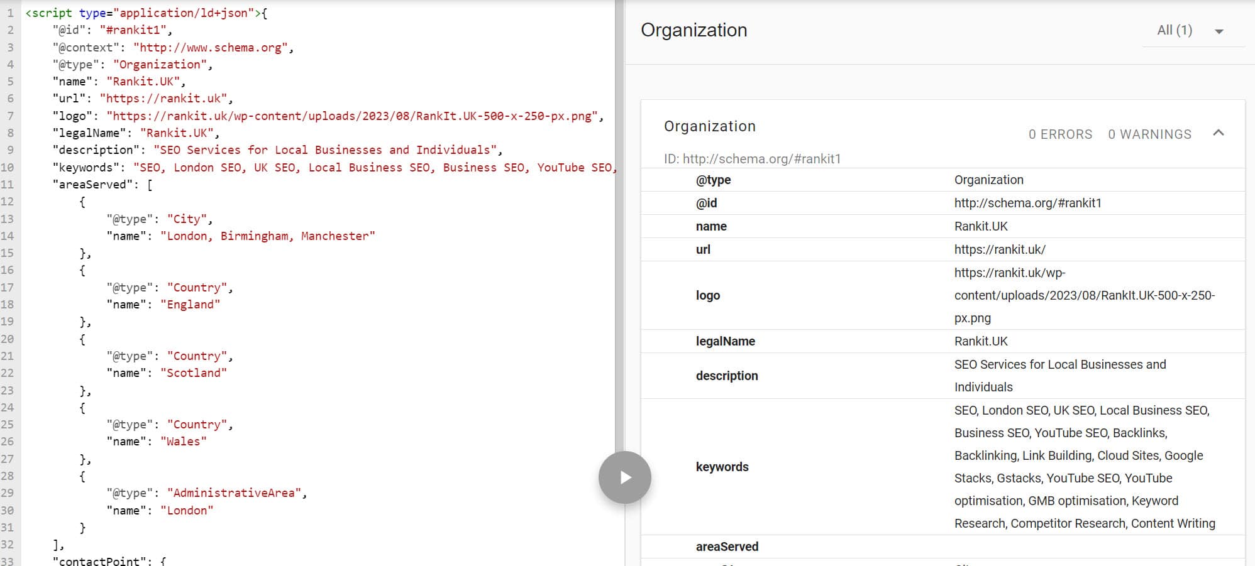Click the "England" name value
This screenshot has width=1255, height=566.
(190, 304)
